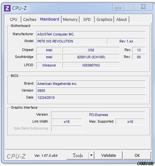Click the BIOS date 12/24/2010
The width and height of the screenshot is (155, 166).
91,98
